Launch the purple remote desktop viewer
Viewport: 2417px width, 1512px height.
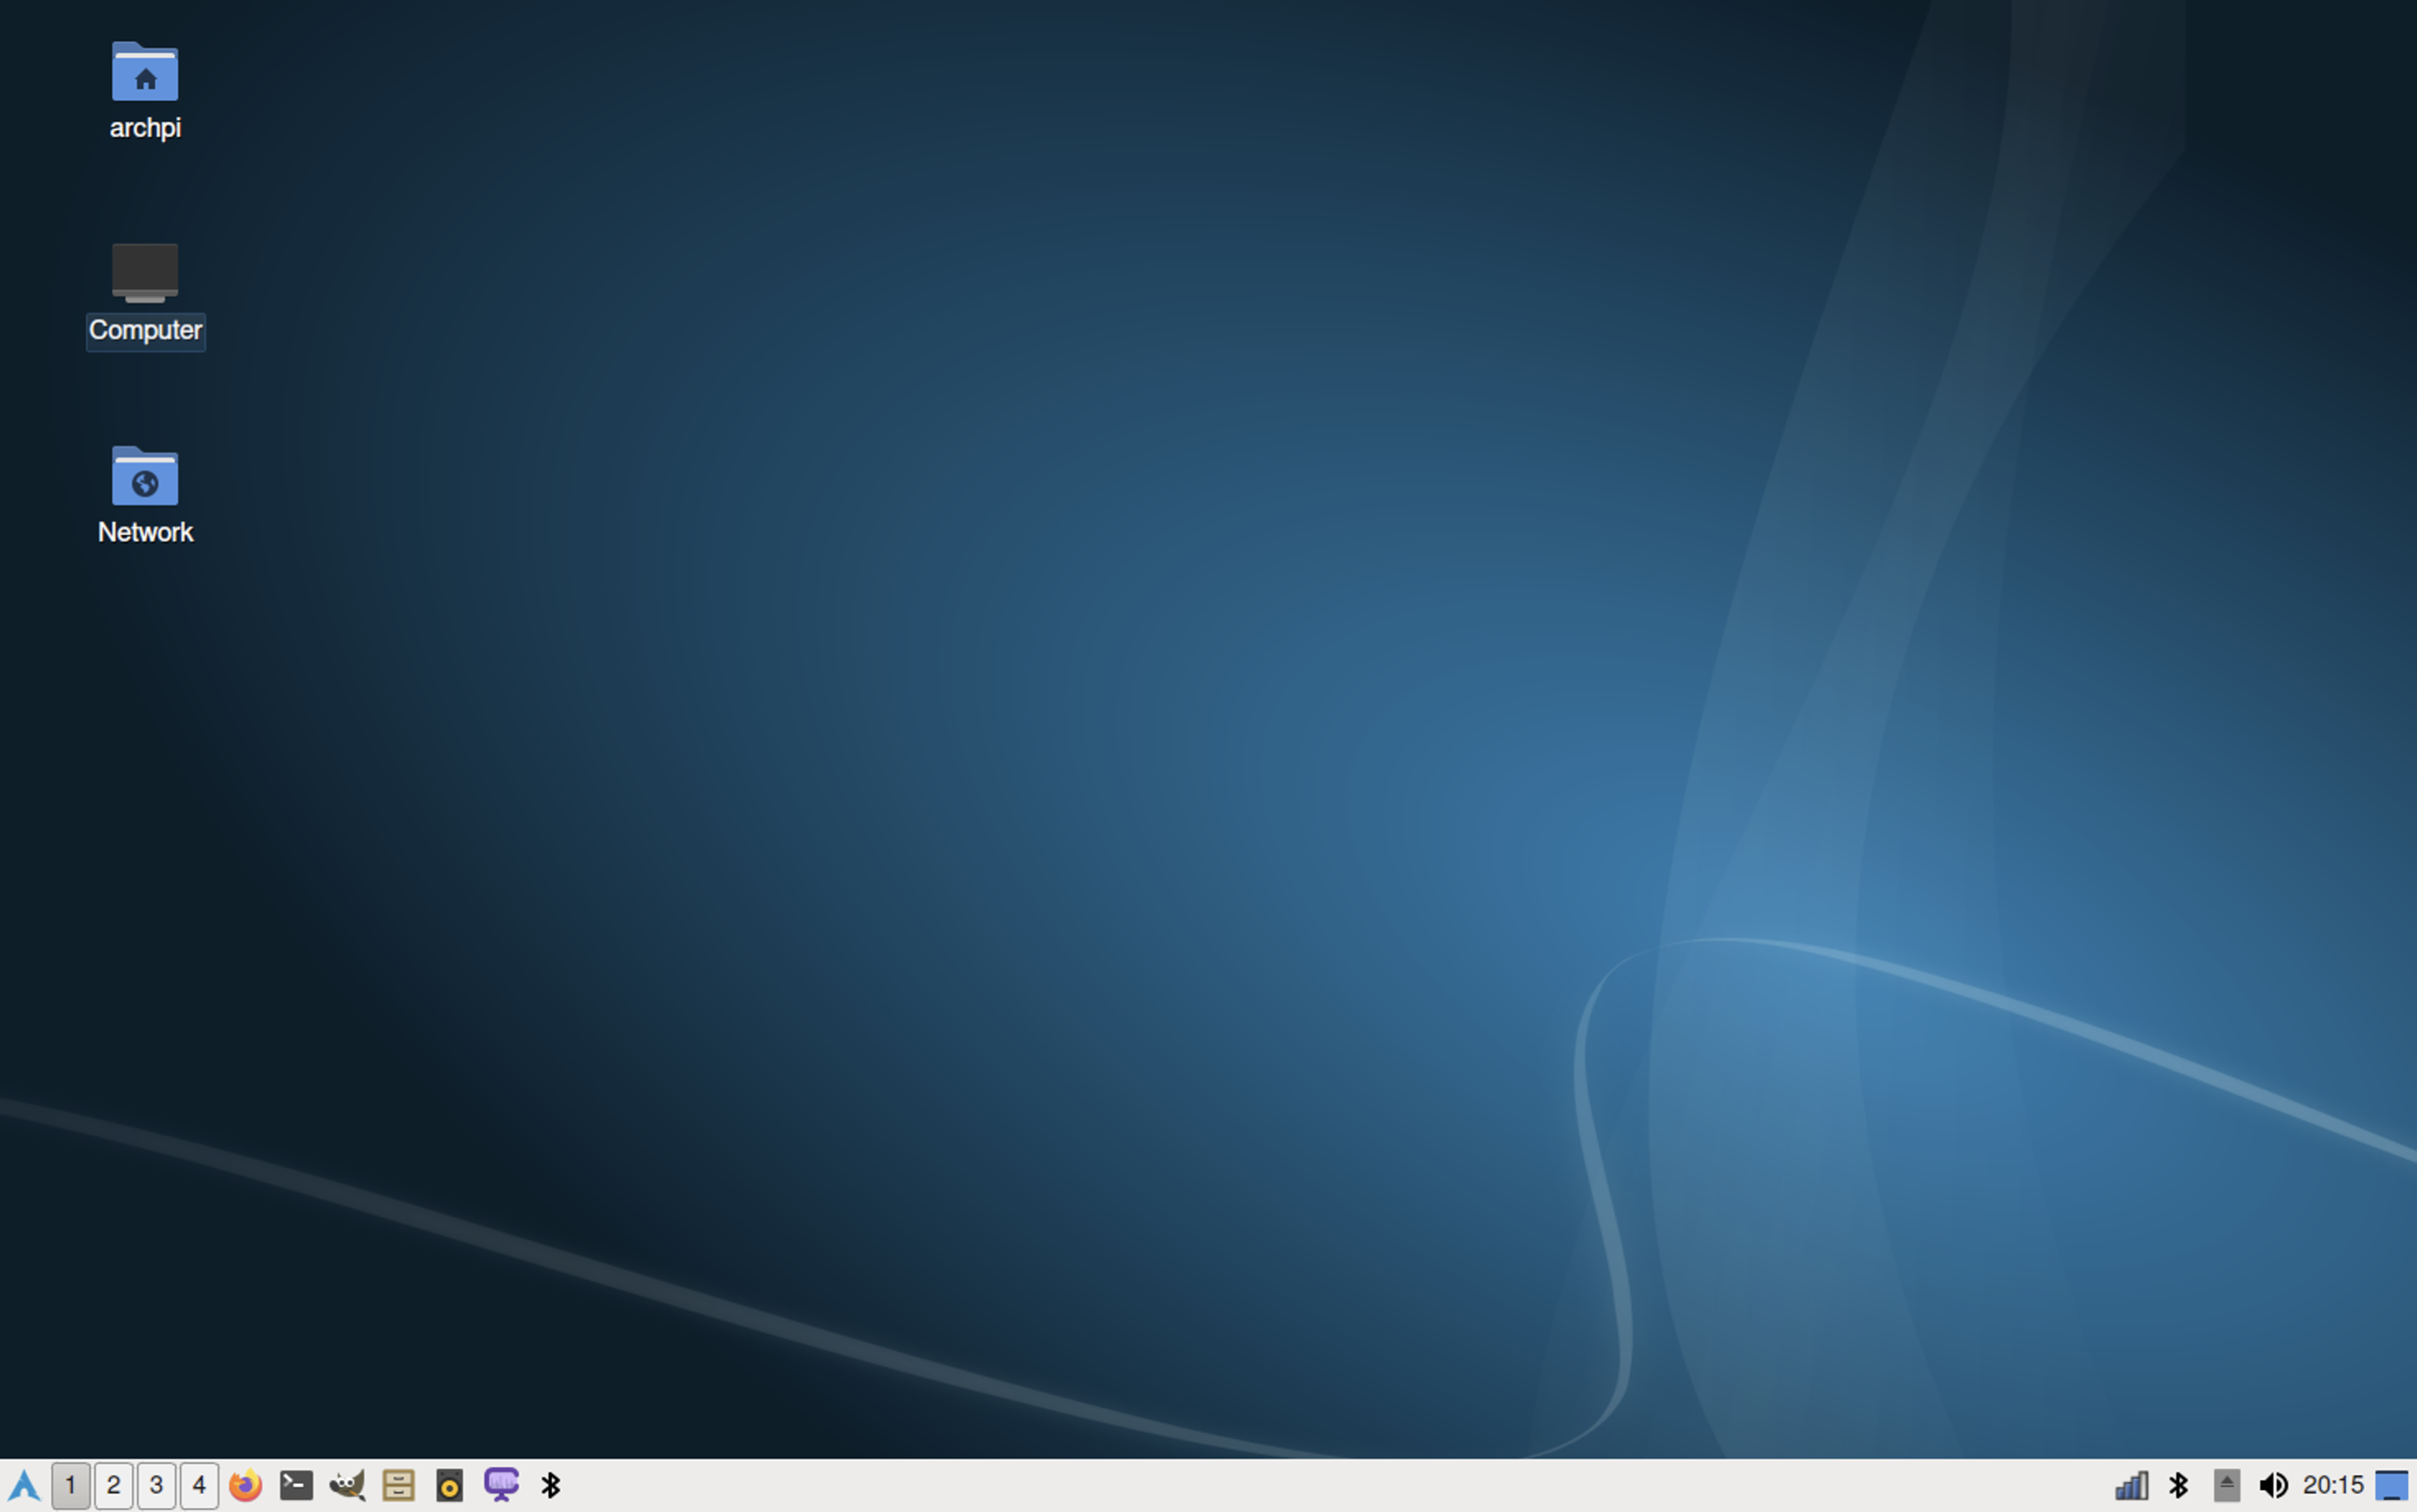coord(501,1484)
